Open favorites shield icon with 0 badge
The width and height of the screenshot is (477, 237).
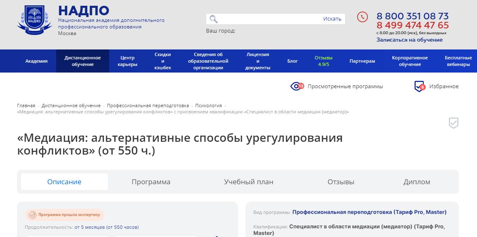click(420, 87)
